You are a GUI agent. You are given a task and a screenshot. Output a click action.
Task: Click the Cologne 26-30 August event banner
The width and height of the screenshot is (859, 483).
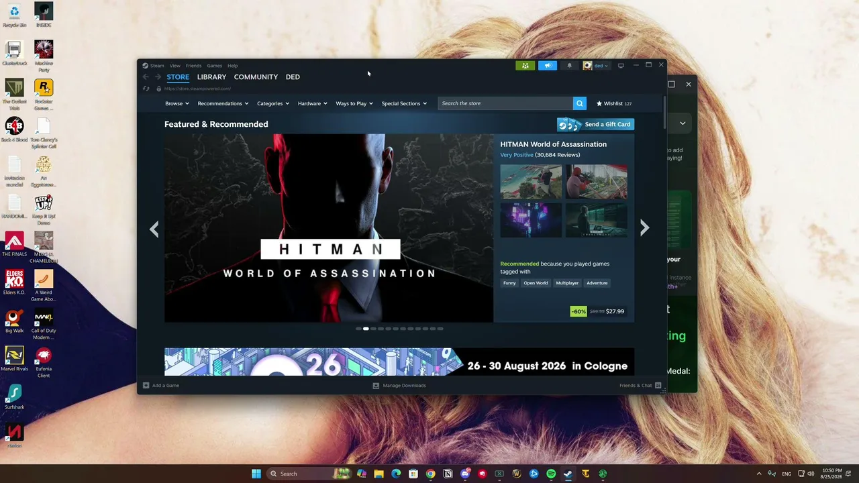[399, 362]
